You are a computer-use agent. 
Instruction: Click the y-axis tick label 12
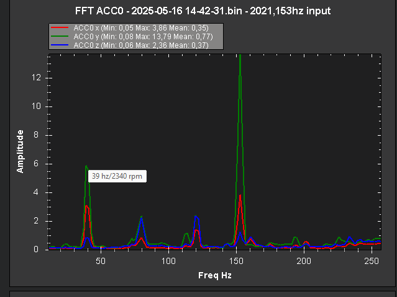pyautogui.click(x=36, y=77)
